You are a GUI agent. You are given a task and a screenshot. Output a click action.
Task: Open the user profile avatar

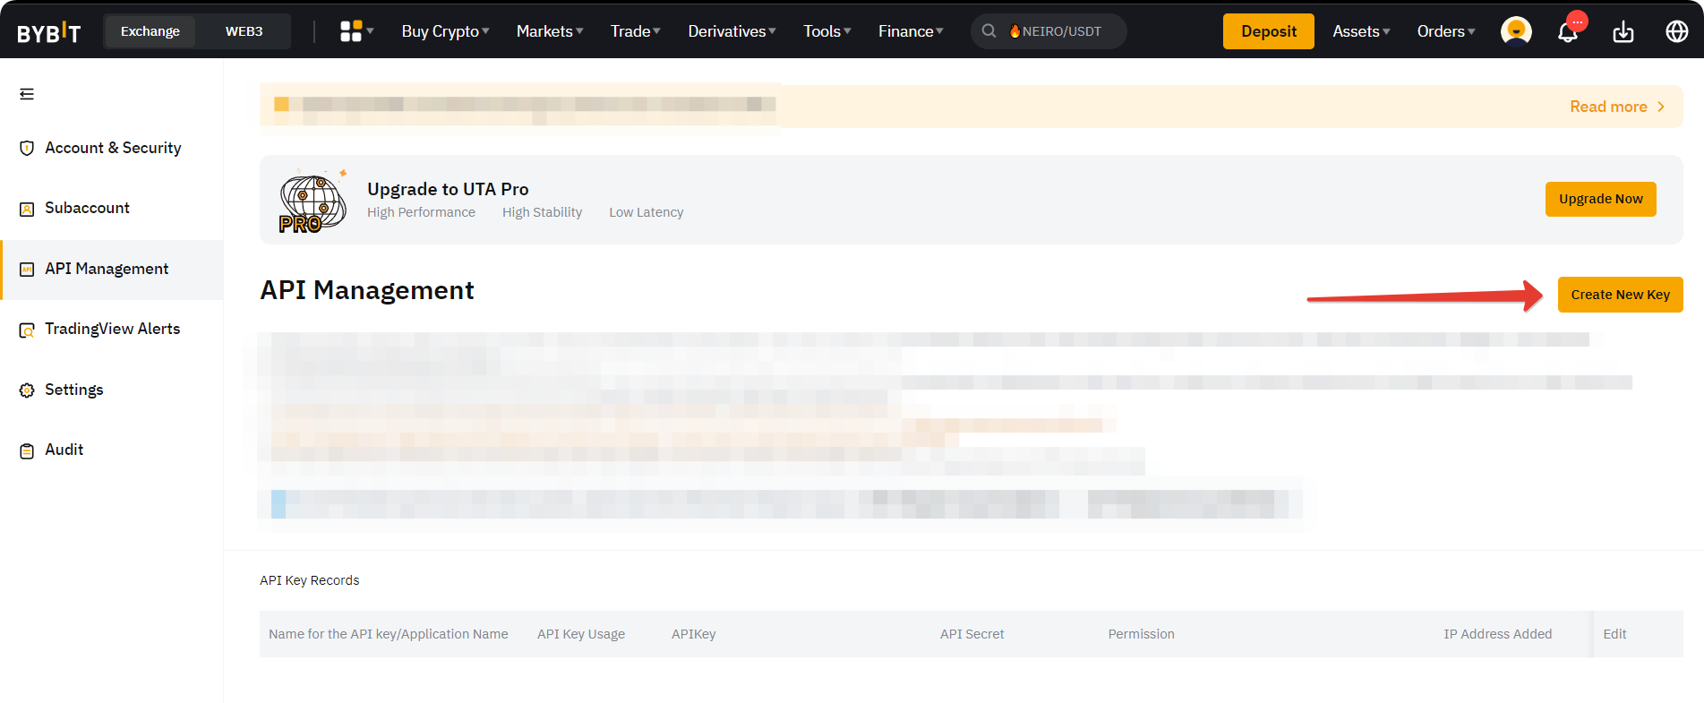(x=1516, y=31)
